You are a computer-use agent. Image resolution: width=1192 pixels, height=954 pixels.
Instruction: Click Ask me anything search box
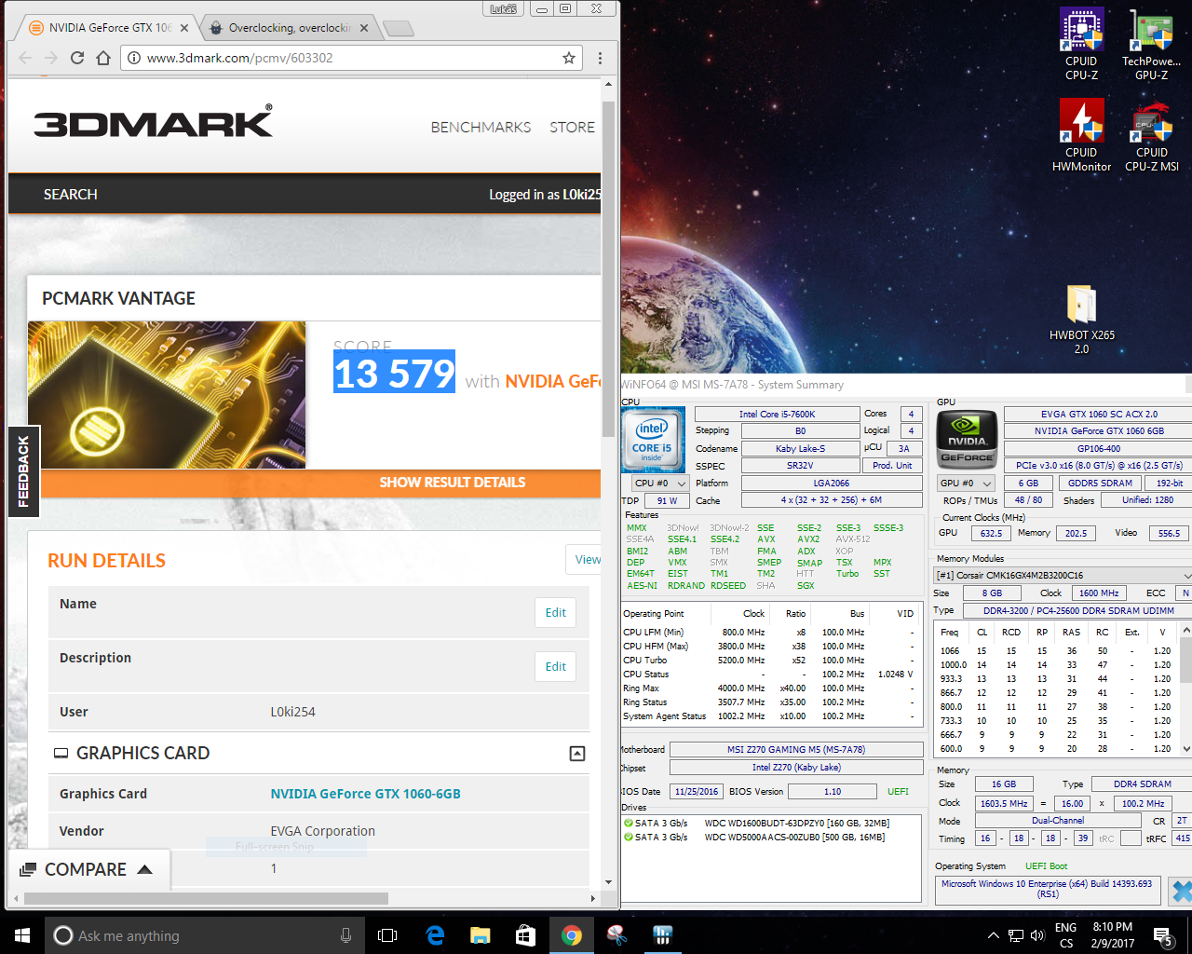[x=204, y=935]
